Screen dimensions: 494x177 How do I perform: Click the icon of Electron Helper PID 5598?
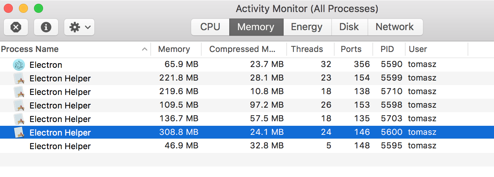click(19, 105)
